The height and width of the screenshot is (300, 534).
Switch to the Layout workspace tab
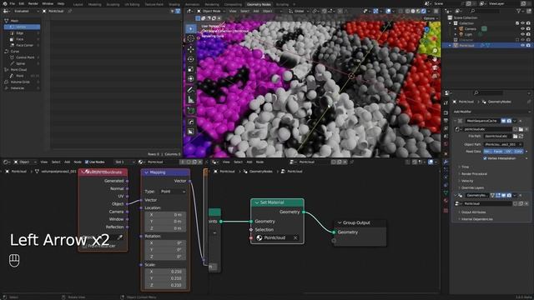[x=78, y=4]
